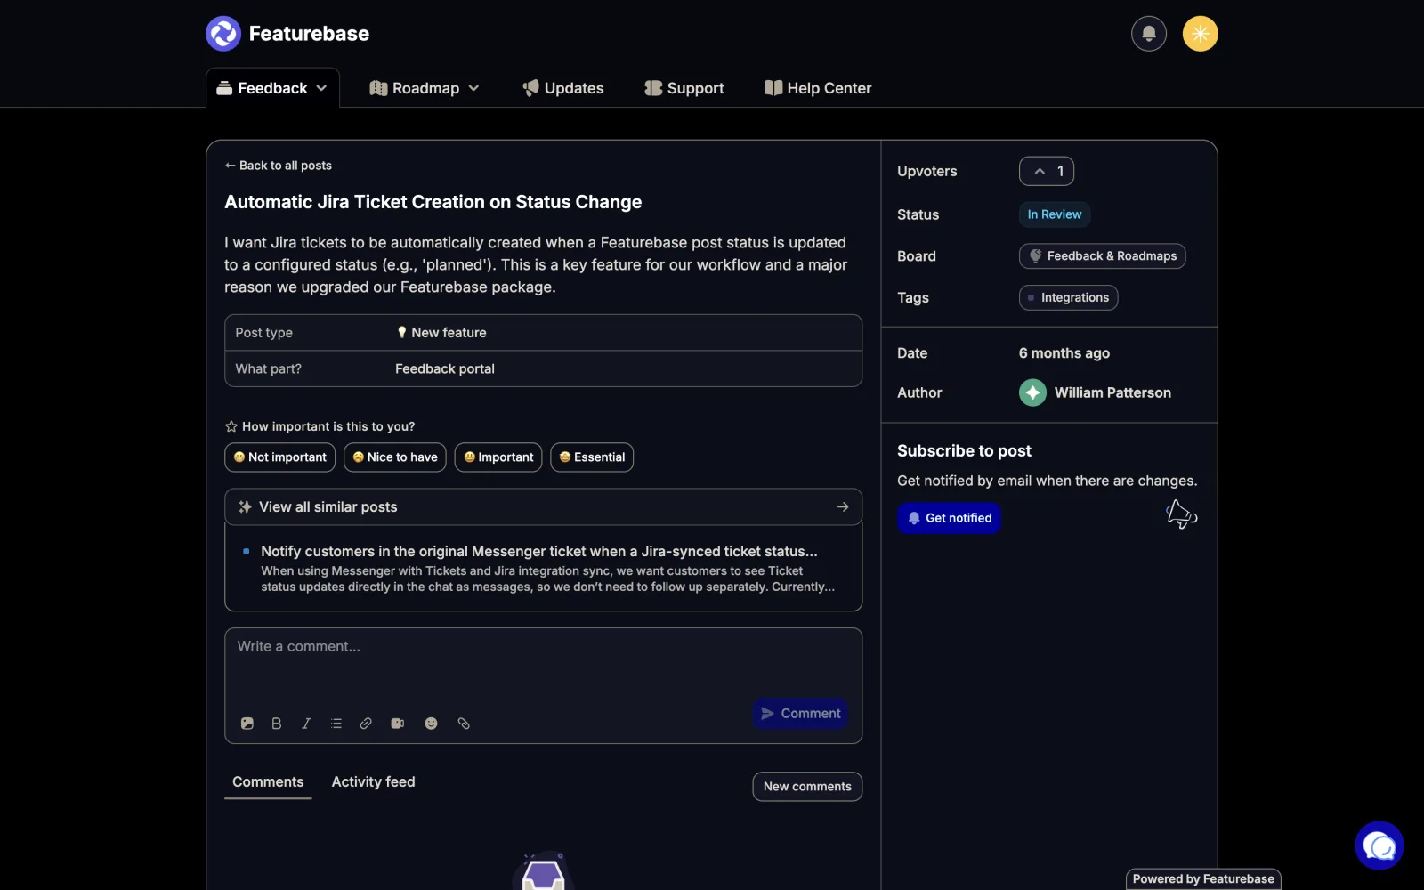Click the Integrations tag chip
The height and width of the screenshot is (890, 1424).
click(1068, 297)
